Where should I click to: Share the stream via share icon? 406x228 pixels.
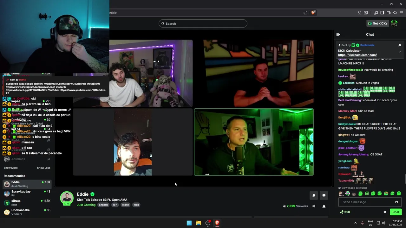click(314, 206)
